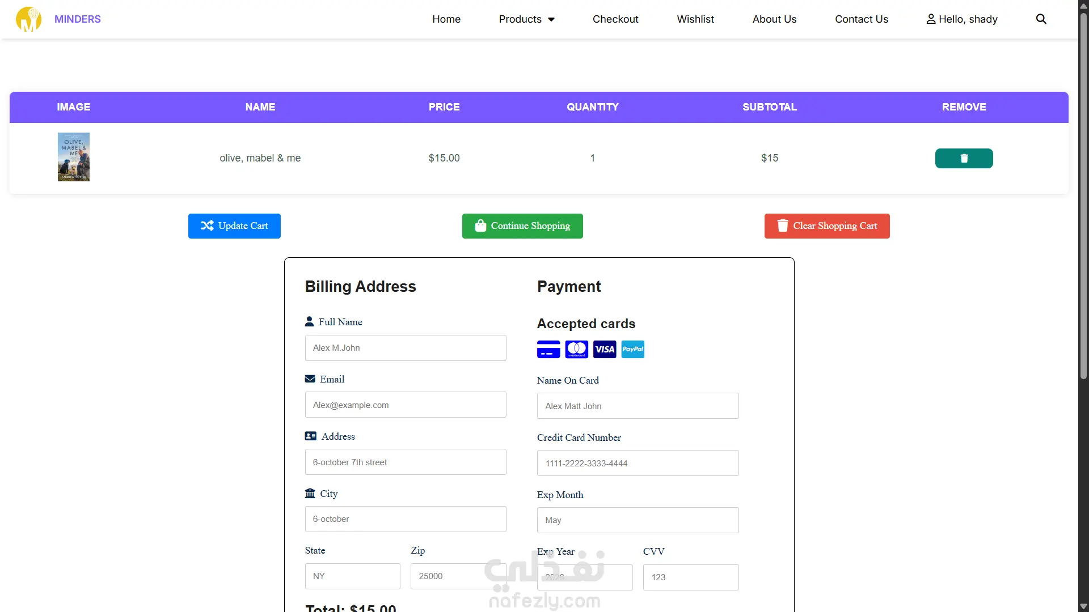
Task: Click the Exp Month input field
Action: [638, 520]
